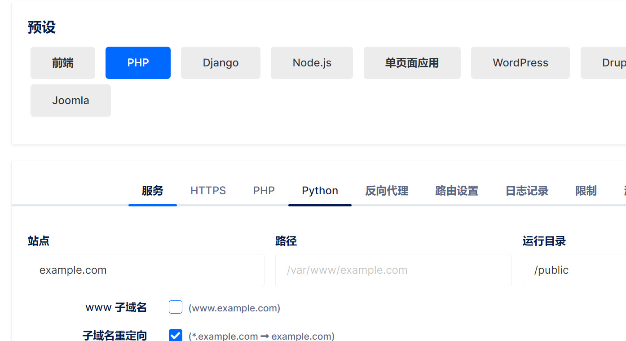Open the HTTPS tab
This screenshot has width=626, height=341.
click(208, 191)
